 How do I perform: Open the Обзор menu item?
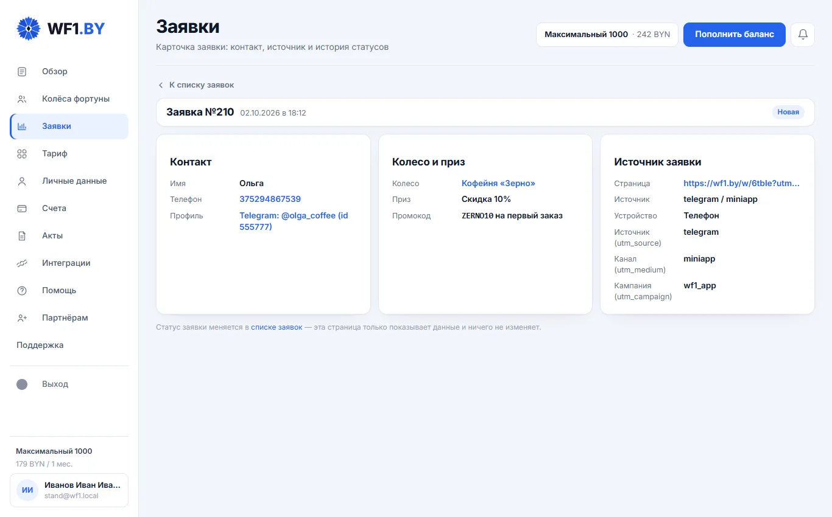click(x=69, y=72)
